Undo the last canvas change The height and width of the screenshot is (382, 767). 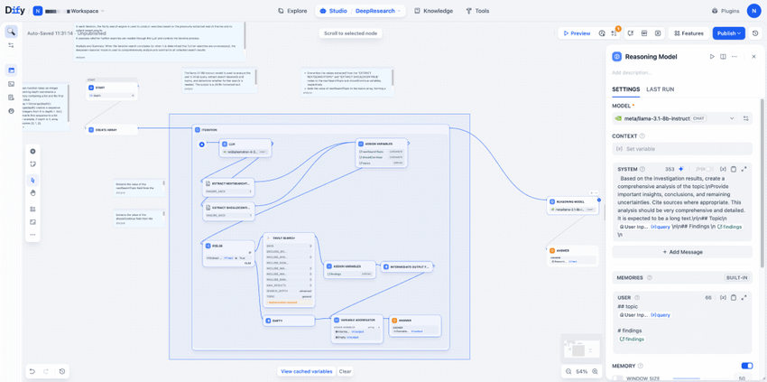pyautogui.click(x=32, y=371)
